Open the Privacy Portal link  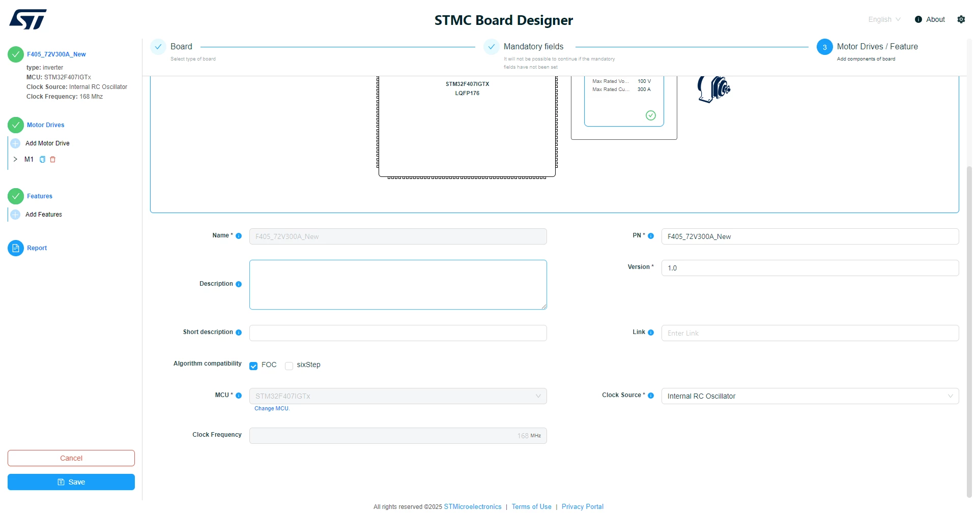pos(583,507)
